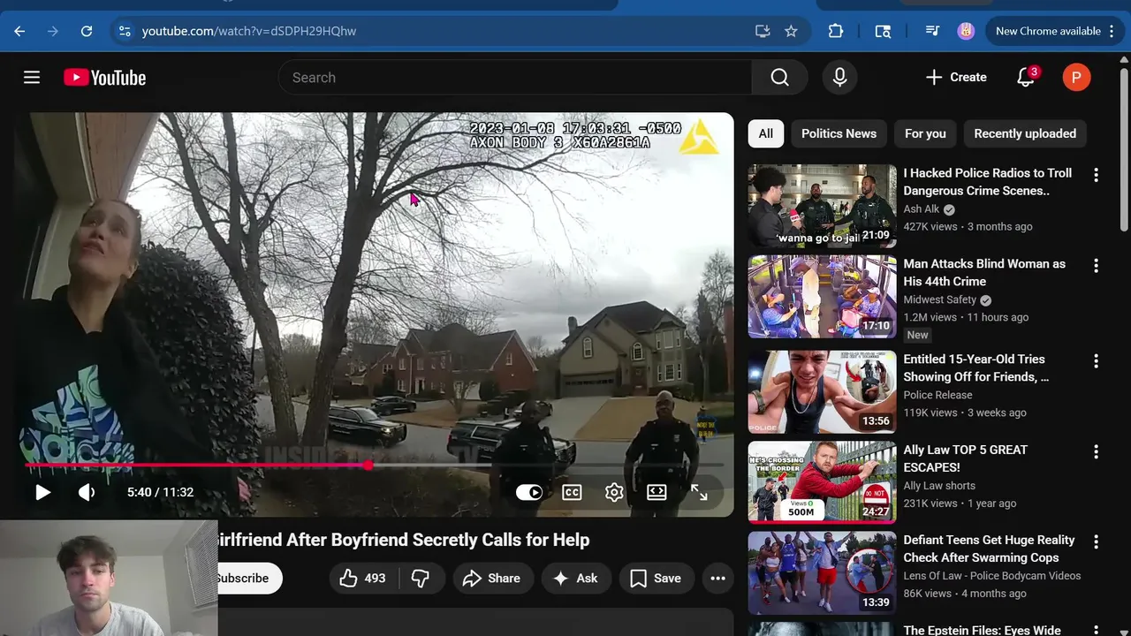Mute the video volume

(x=87, y=492)
